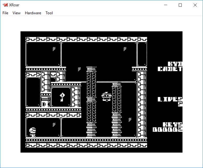The height and width of the screenshot is (168, 203).
Task: Close the XRoar emulator window
Action: 195,5
